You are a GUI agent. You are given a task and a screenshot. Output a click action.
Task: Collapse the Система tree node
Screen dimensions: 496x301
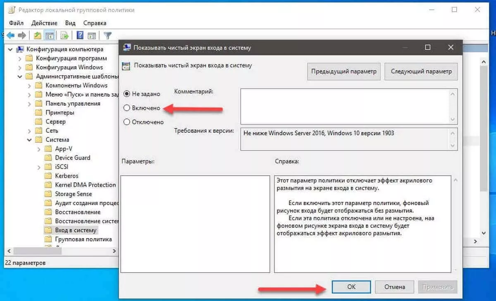tap(29, 140)
